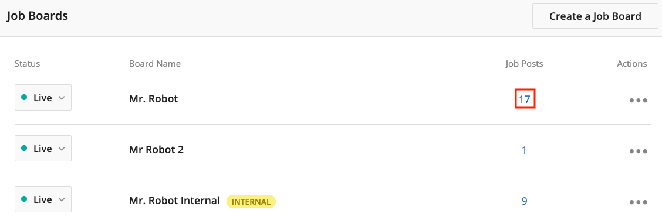Image resolution: width=662 pixels, height=217 pixels.
Task: Open the 1 job post link for Mr Robot 2
Action: (524, 150)
